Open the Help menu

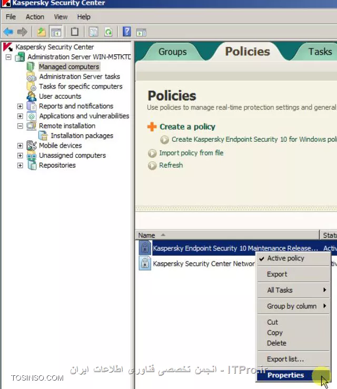[84, 17]
